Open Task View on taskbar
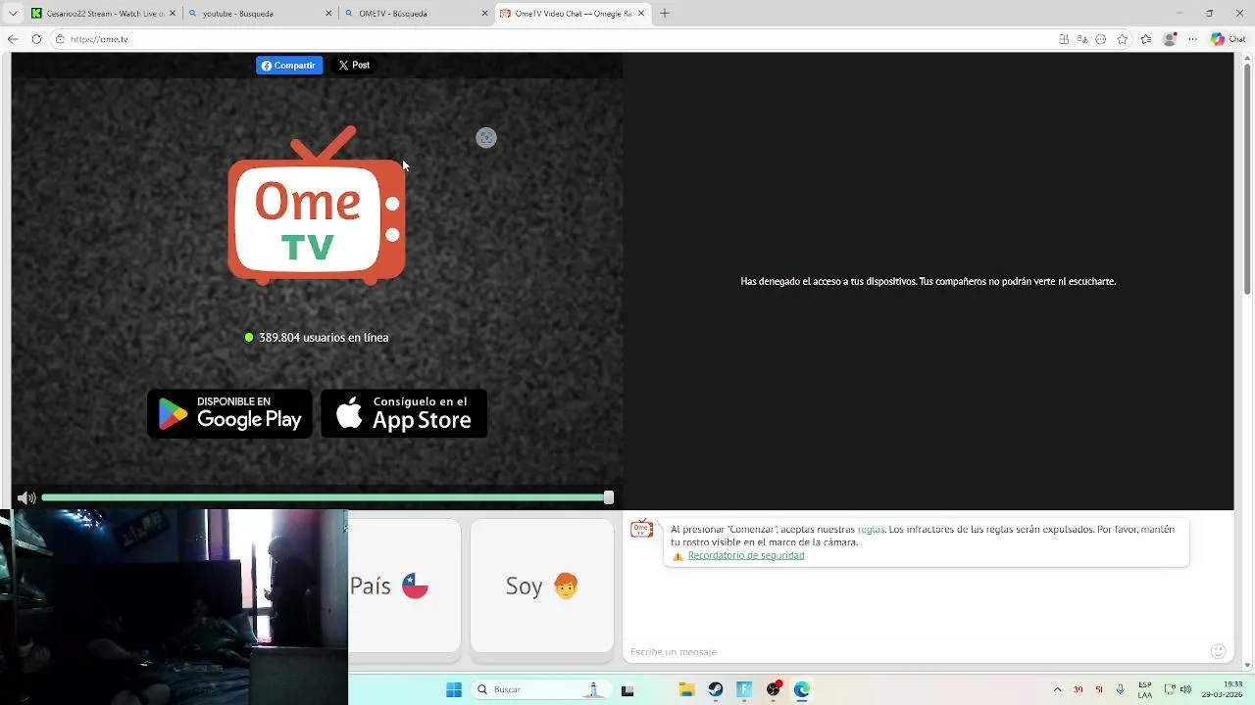Viewport: 1255px width, 705px height. tap(627, 689)
